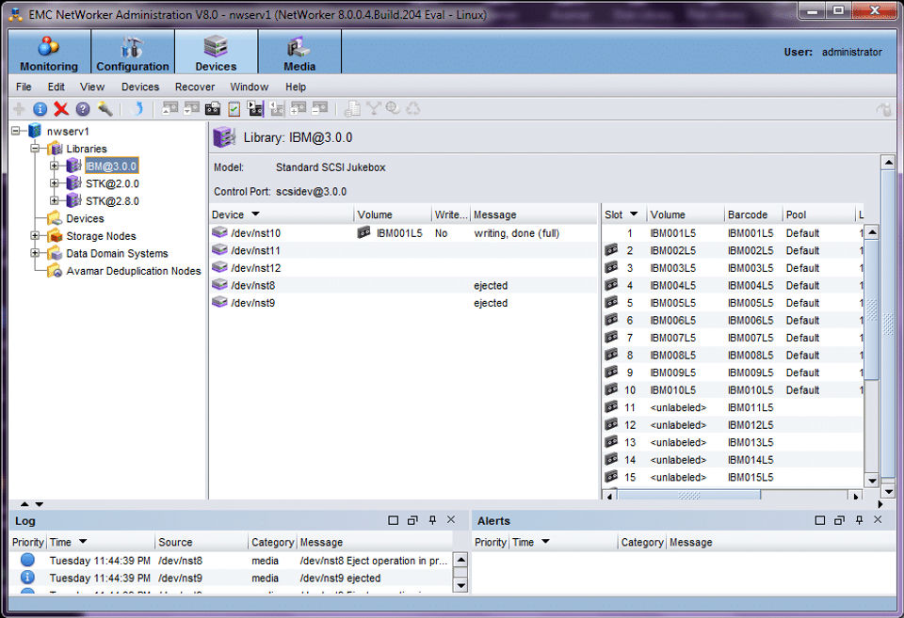Screen dimensions: 904x618
Task: Select Avamar Deduplication Nodes in tree
Action: [x=133, y=271]
